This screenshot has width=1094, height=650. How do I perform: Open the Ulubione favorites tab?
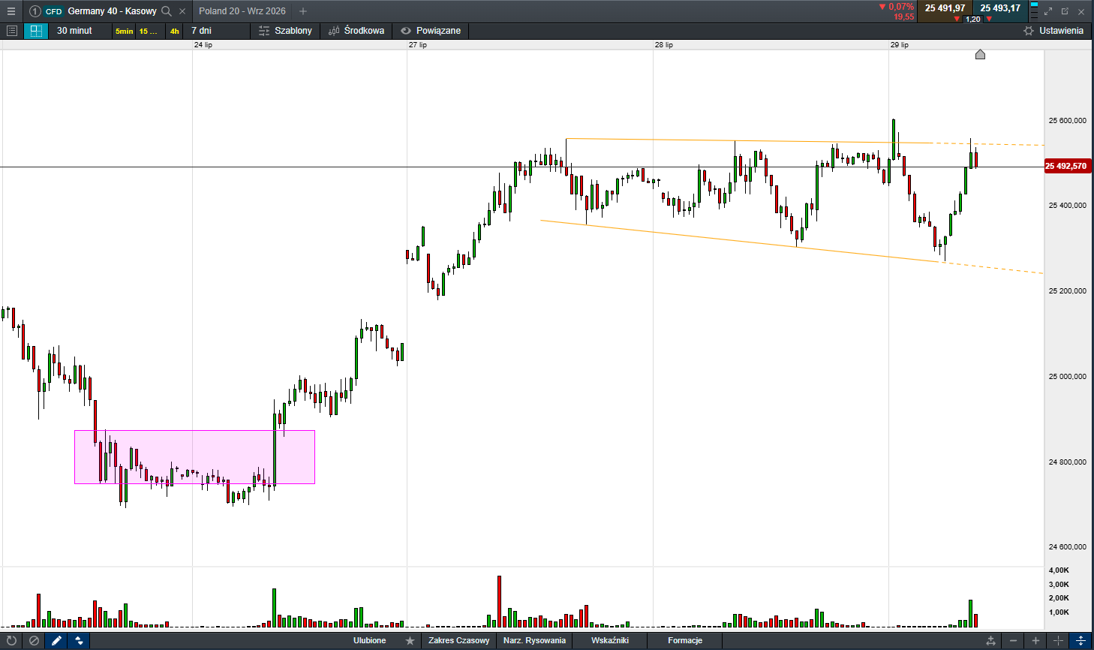pos(370,640)
